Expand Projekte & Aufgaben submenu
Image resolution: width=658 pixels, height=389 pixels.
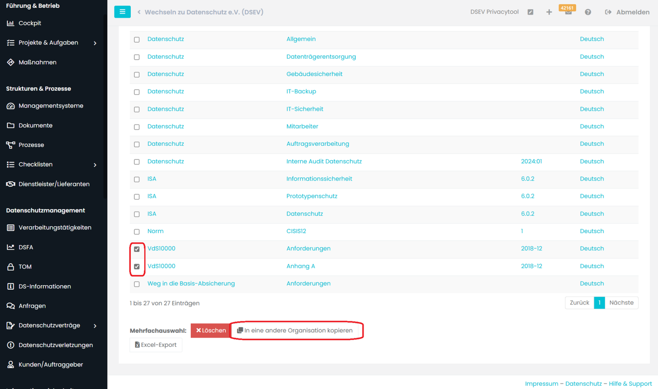(95, 43)
